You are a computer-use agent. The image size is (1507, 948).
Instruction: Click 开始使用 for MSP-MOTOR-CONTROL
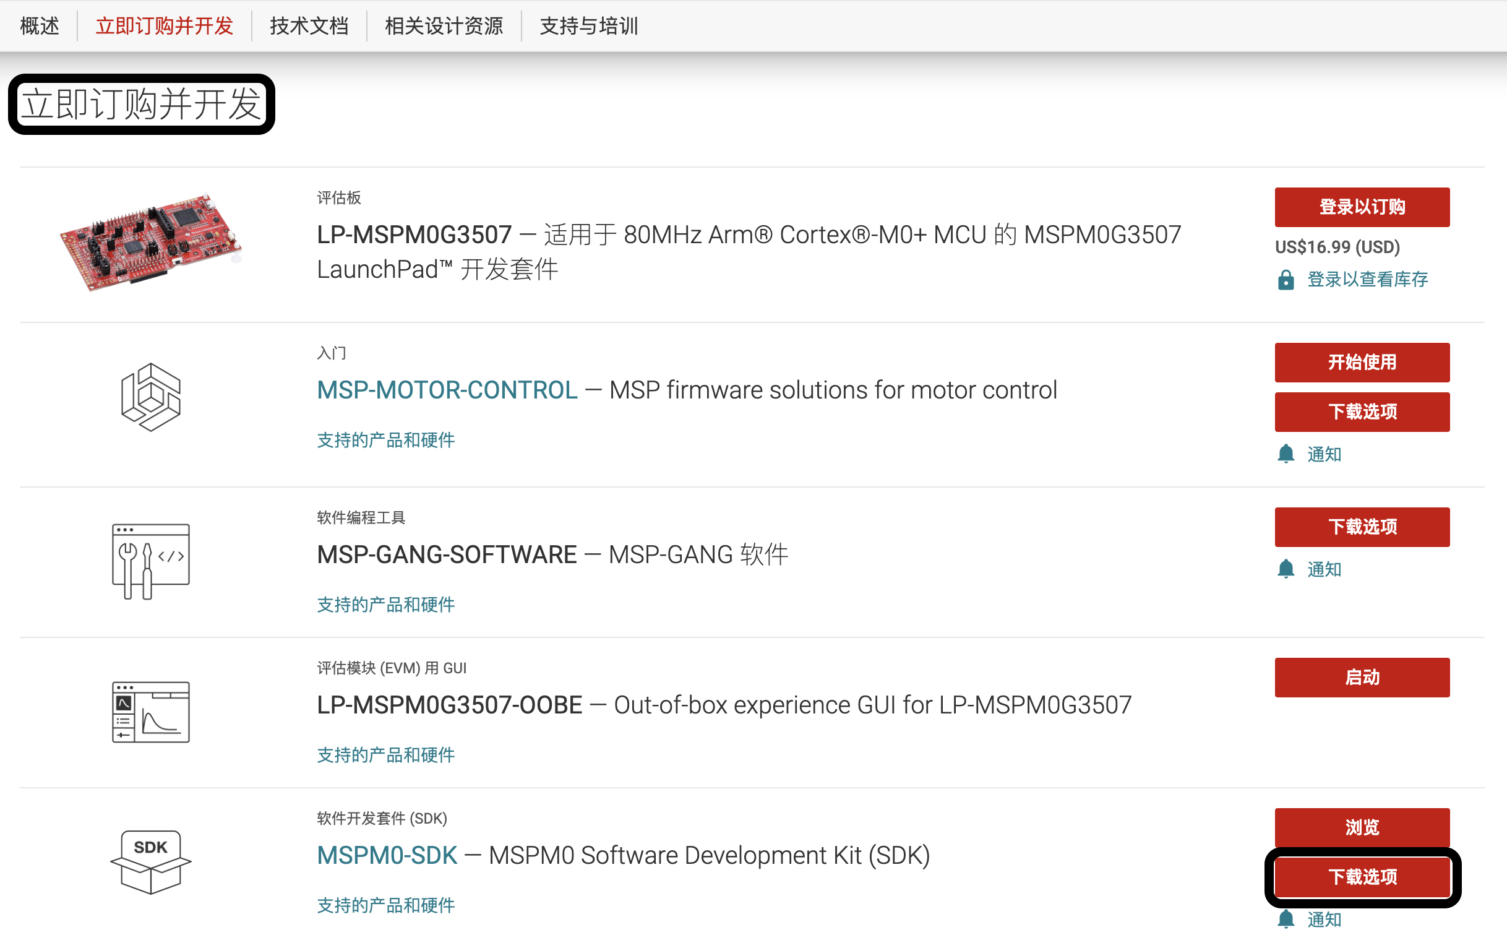point(1362,363)
